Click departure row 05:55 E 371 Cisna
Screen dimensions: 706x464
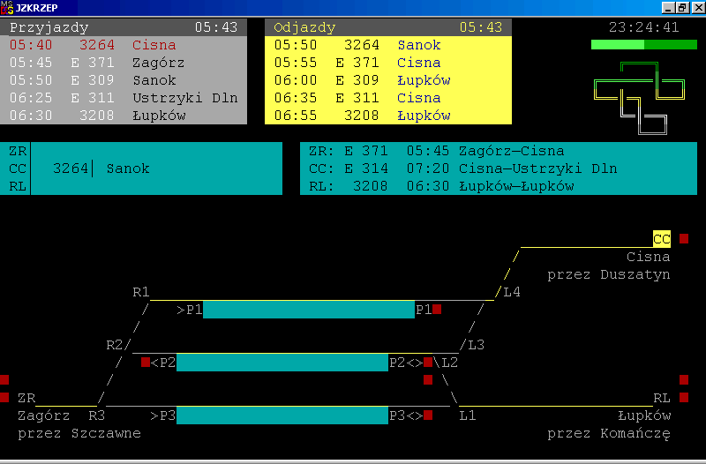click(388, 63)
